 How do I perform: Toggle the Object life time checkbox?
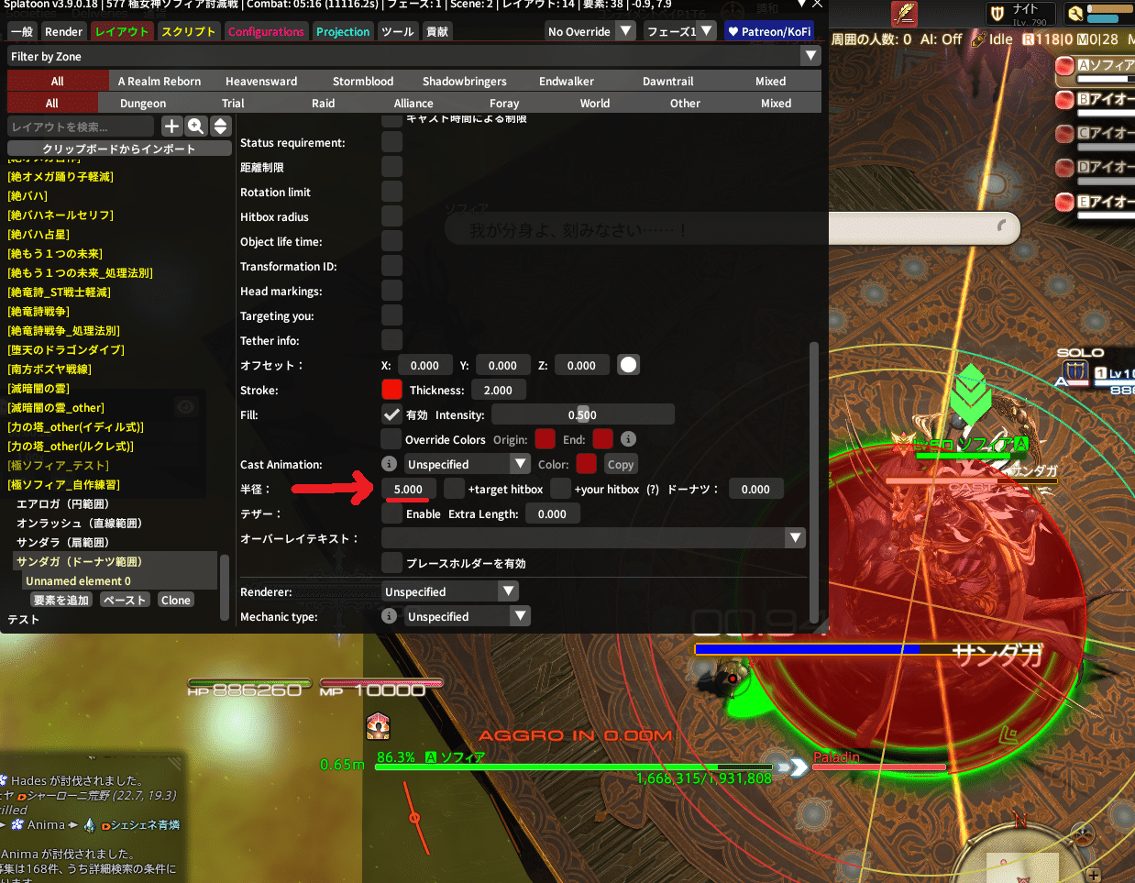391,241
